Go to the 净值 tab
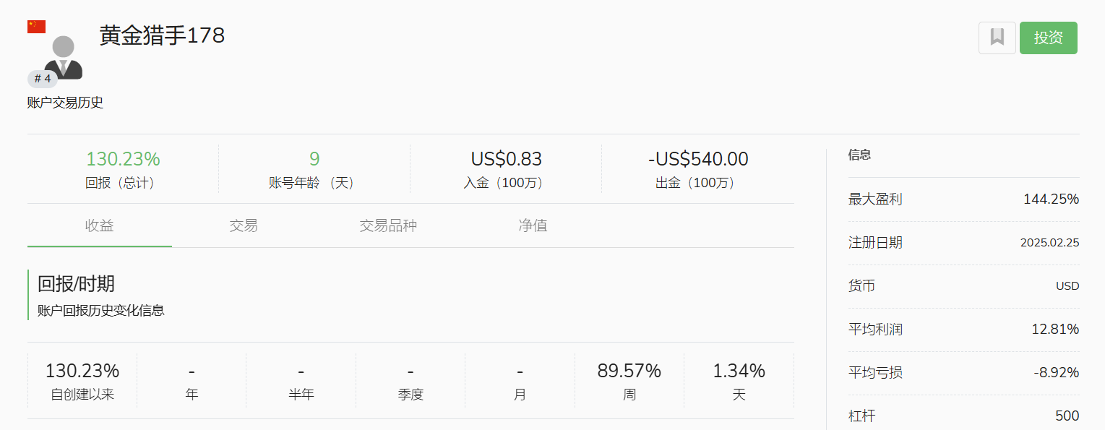 533,225
